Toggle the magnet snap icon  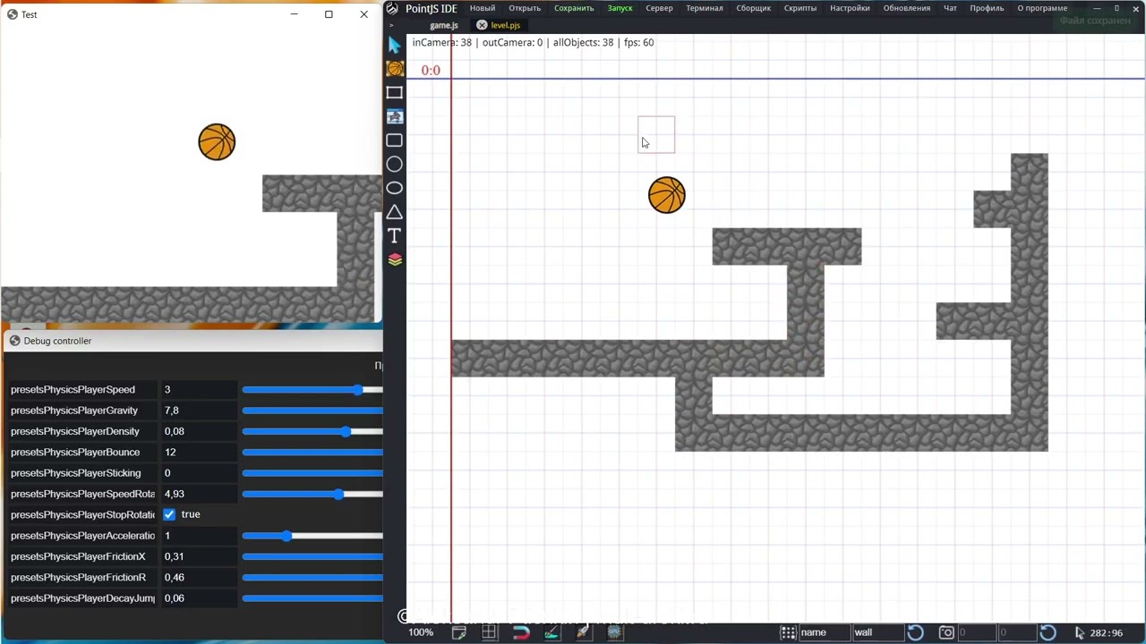pyautogui.click(x=520, y=632)
